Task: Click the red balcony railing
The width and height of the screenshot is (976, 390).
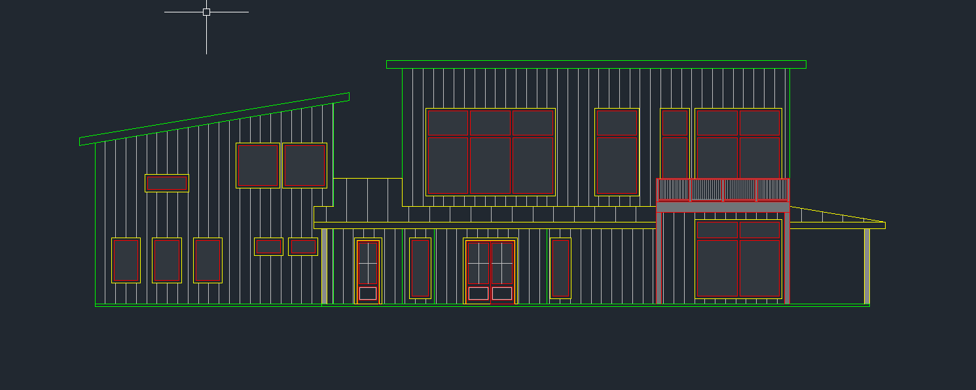Action: pyautogui.click(x=723, y=190)
